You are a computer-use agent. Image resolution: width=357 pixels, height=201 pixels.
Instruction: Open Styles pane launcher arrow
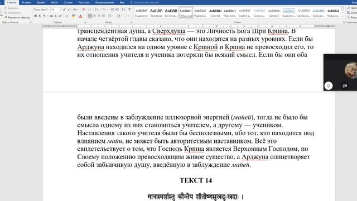coord(344,22)
